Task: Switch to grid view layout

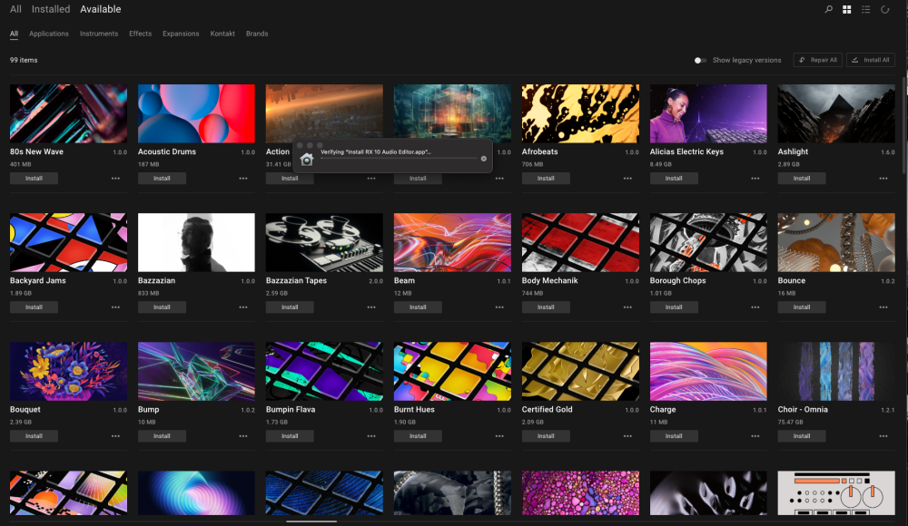Action: [846, 9]
